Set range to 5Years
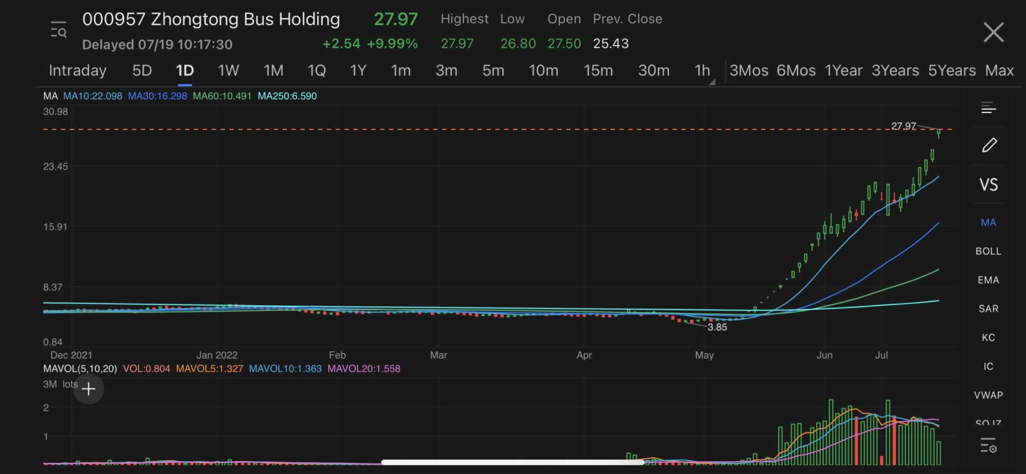The height and width of the screenshot is (474, 1026). click(952, 71)
